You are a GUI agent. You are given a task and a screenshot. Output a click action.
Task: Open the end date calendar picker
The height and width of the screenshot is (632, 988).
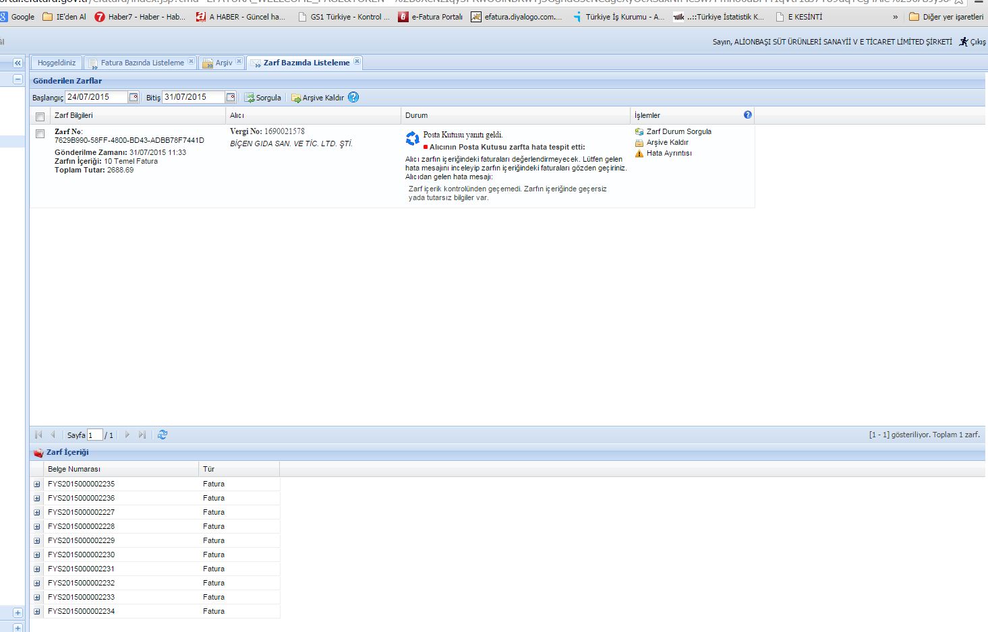231,97
